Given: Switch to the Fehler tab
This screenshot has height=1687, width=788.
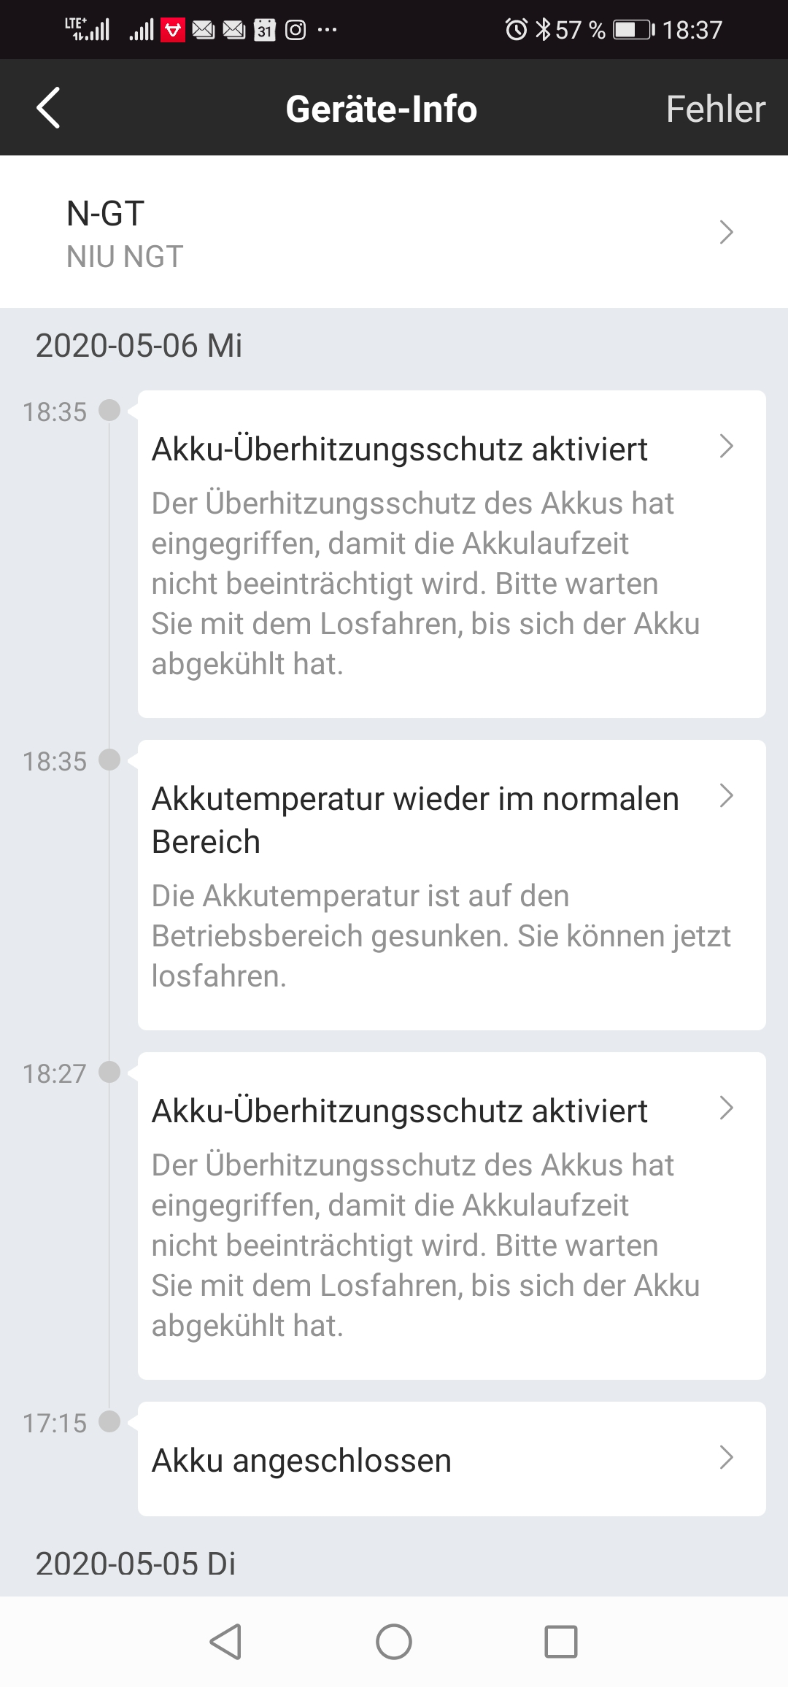Looking at the screenshot, I should tap(715, 109).
